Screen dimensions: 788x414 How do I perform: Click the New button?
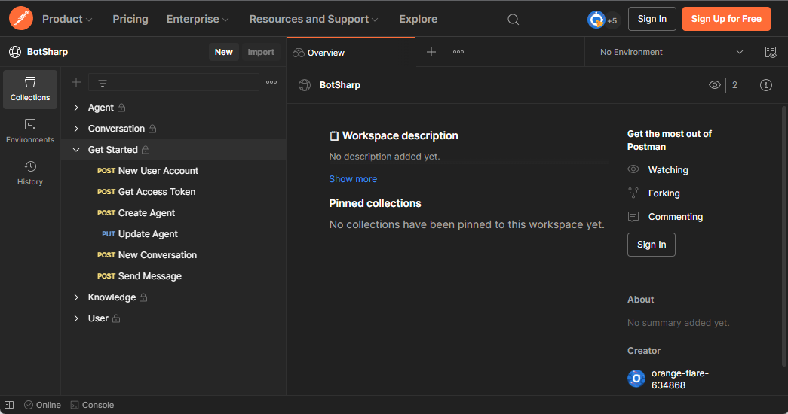pyautogui.click(x=224, y=52)
